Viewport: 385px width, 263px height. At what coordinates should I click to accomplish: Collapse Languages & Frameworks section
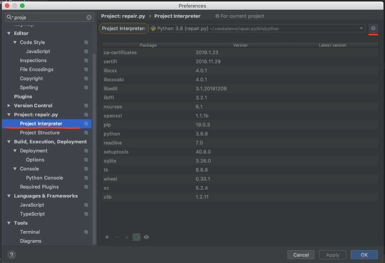pyautogui.click(x=9, y=196)
